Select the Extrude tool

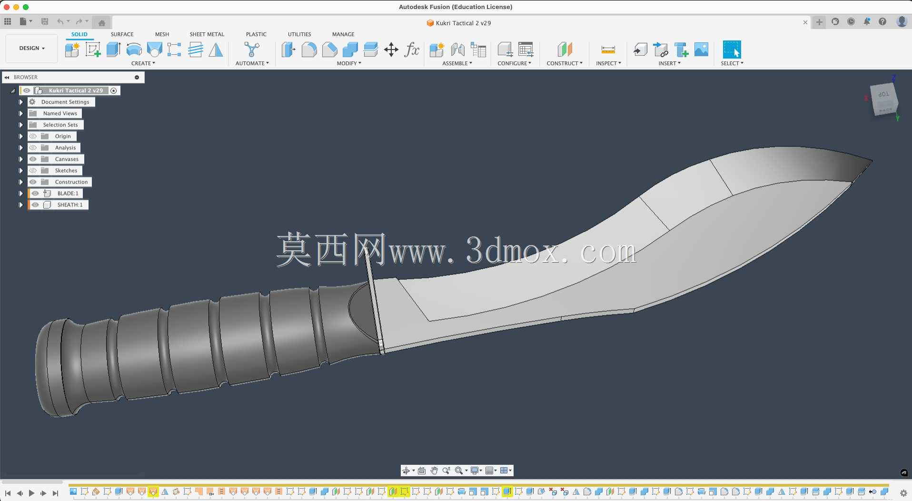tap(113, 49)
